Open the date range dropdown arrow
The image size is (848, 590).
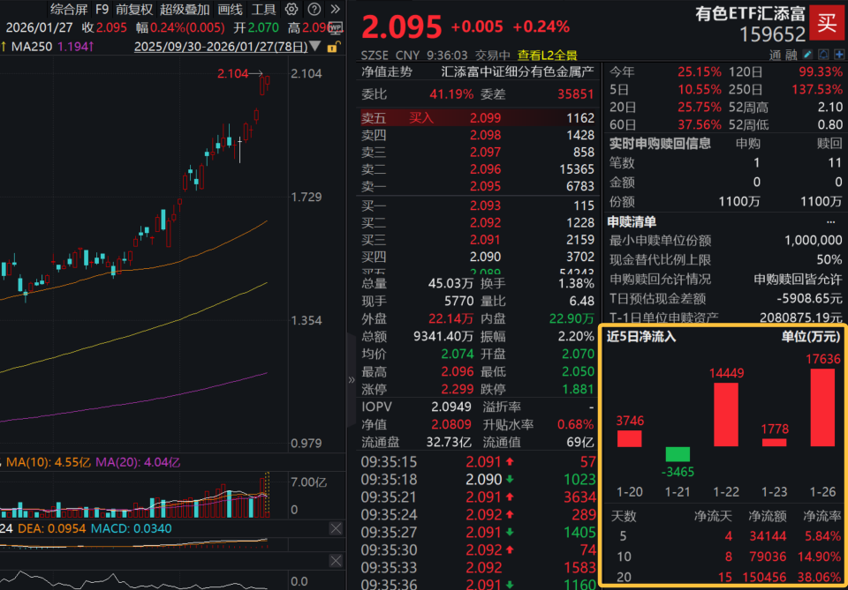(314, 47)
